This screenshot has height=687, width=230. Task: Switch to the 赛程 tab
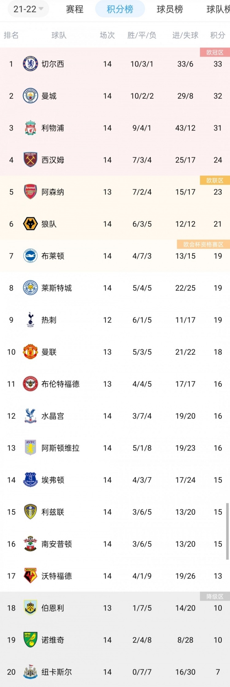pos(75,9)
